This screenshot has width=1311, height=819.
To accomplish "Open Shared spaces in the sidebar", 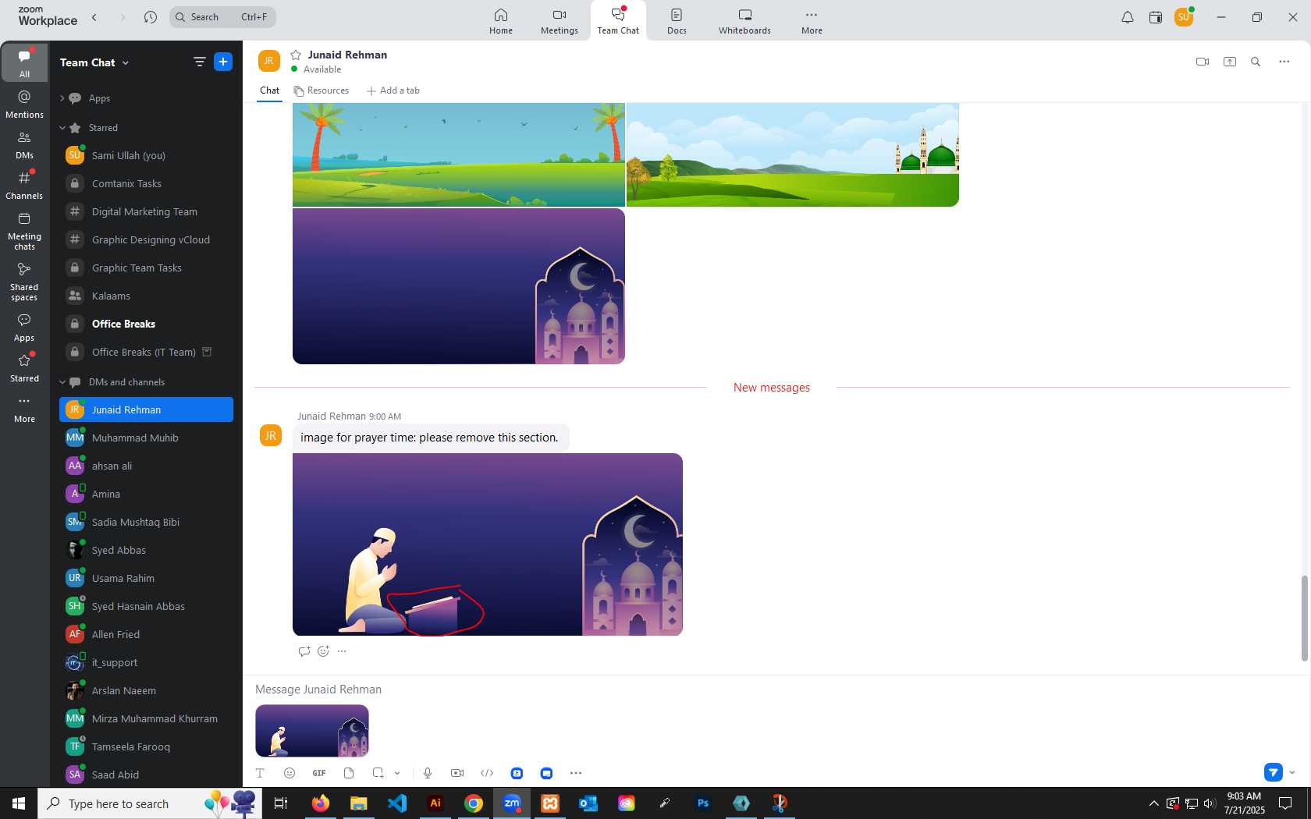I will coord(24,282).
